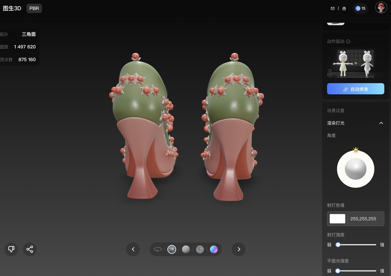This screenshot has width=391, height=276.
Task: Go to previous model with left arrow
Action: [x=133, y=249]
